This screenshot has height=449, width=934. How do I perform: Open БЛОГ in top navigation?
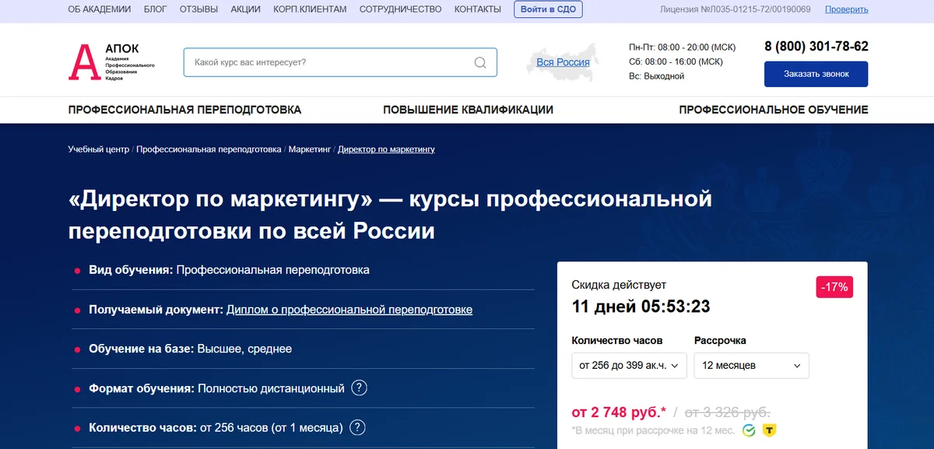click(x=156, y=9)
